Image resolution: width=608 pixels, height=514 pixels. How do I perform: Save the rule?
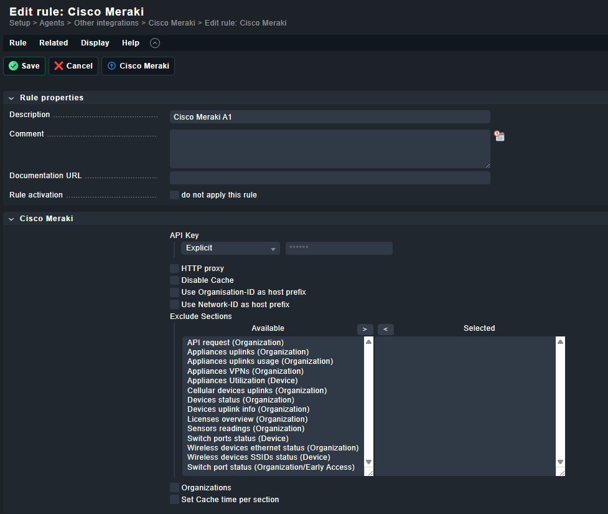point(24,66)
